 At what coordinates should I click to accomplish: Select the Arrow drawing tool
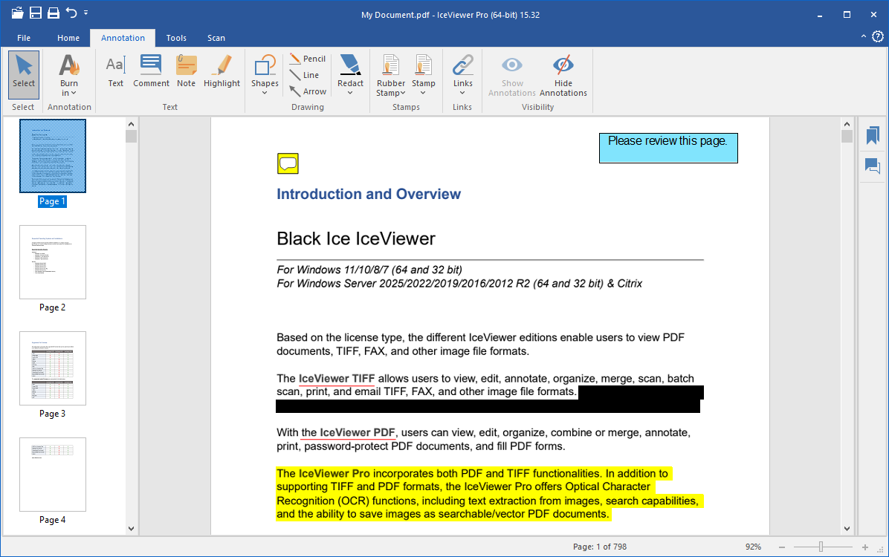[307, 91]
